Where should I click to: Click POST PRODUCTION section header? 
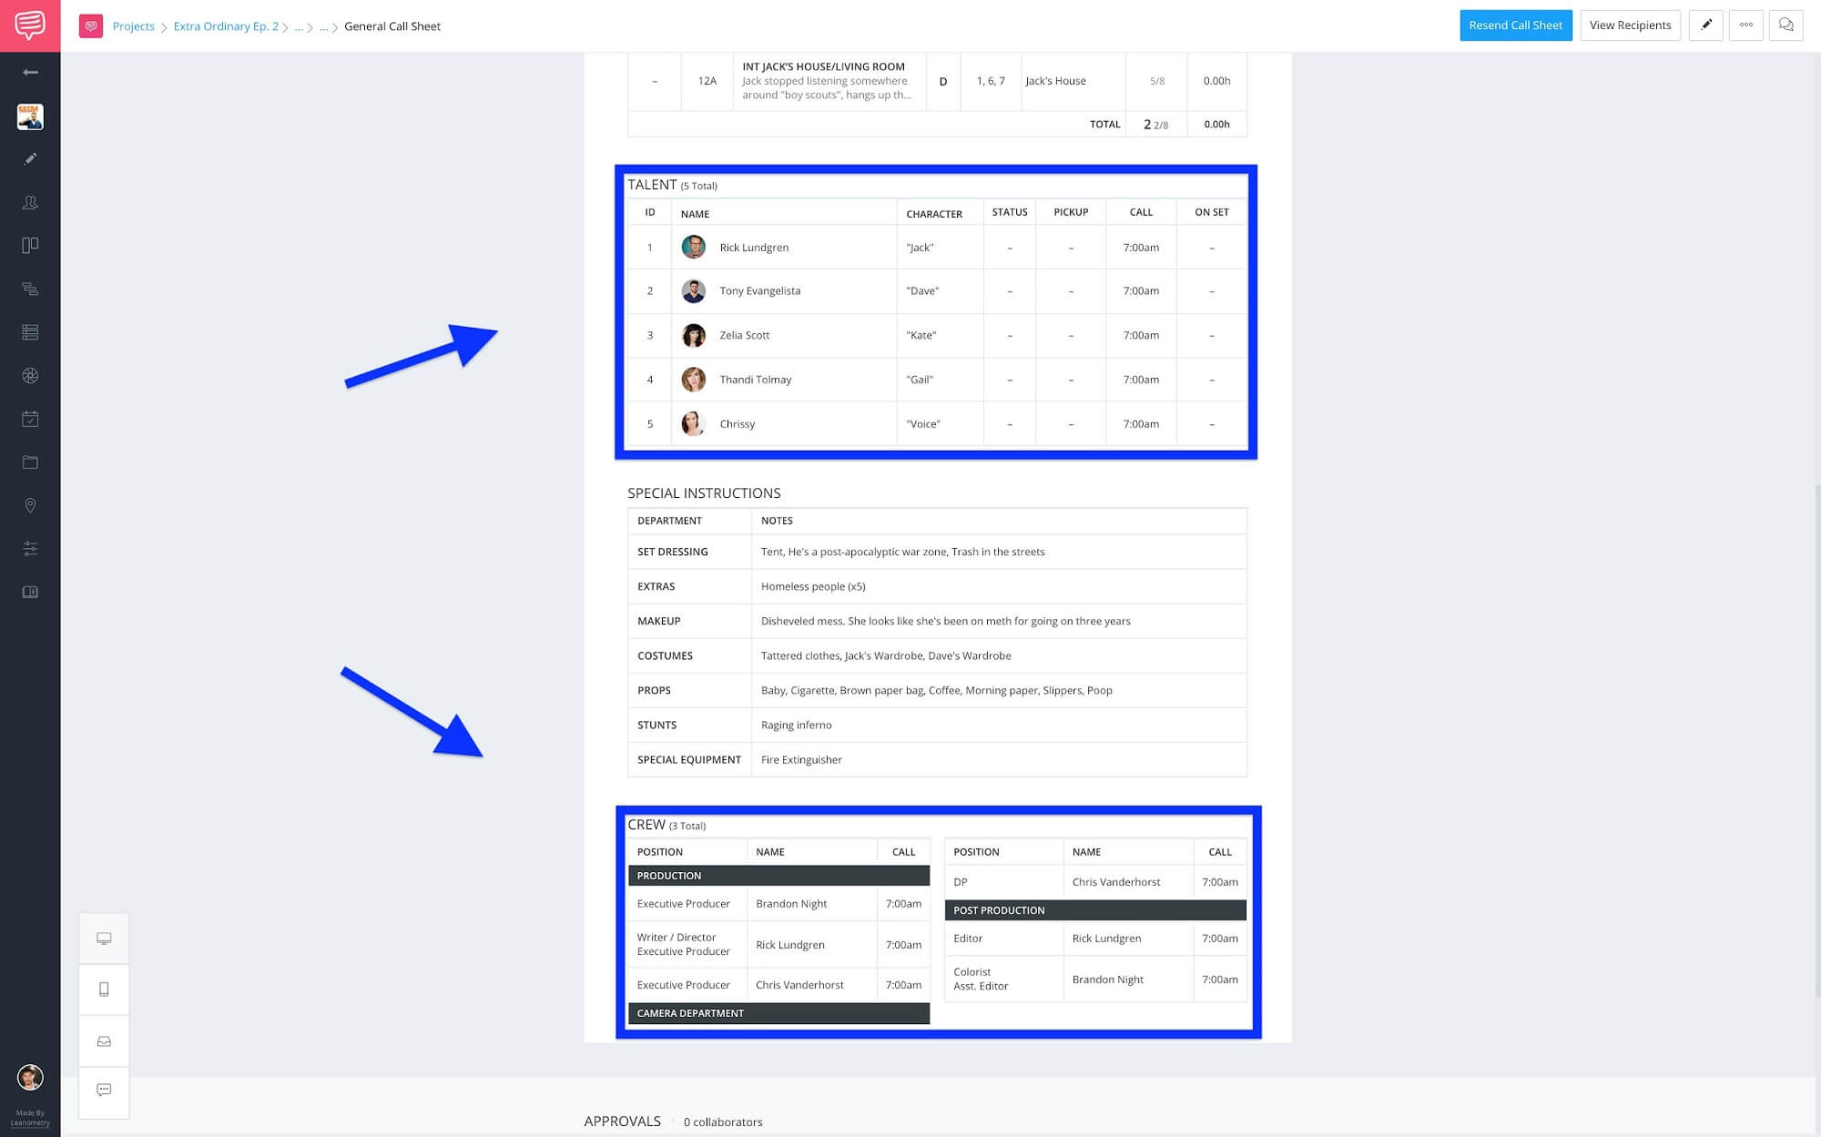click(1095, 910)
